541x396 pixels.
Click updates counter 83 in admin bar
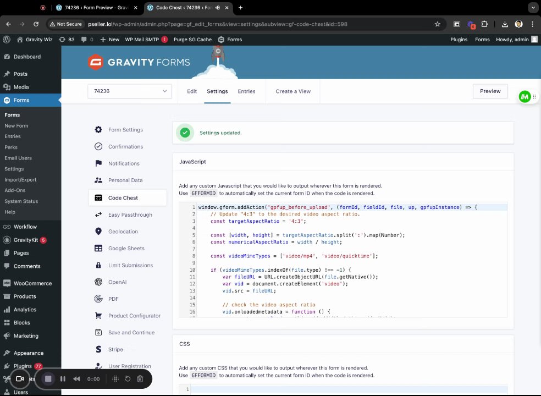point(67,40)
